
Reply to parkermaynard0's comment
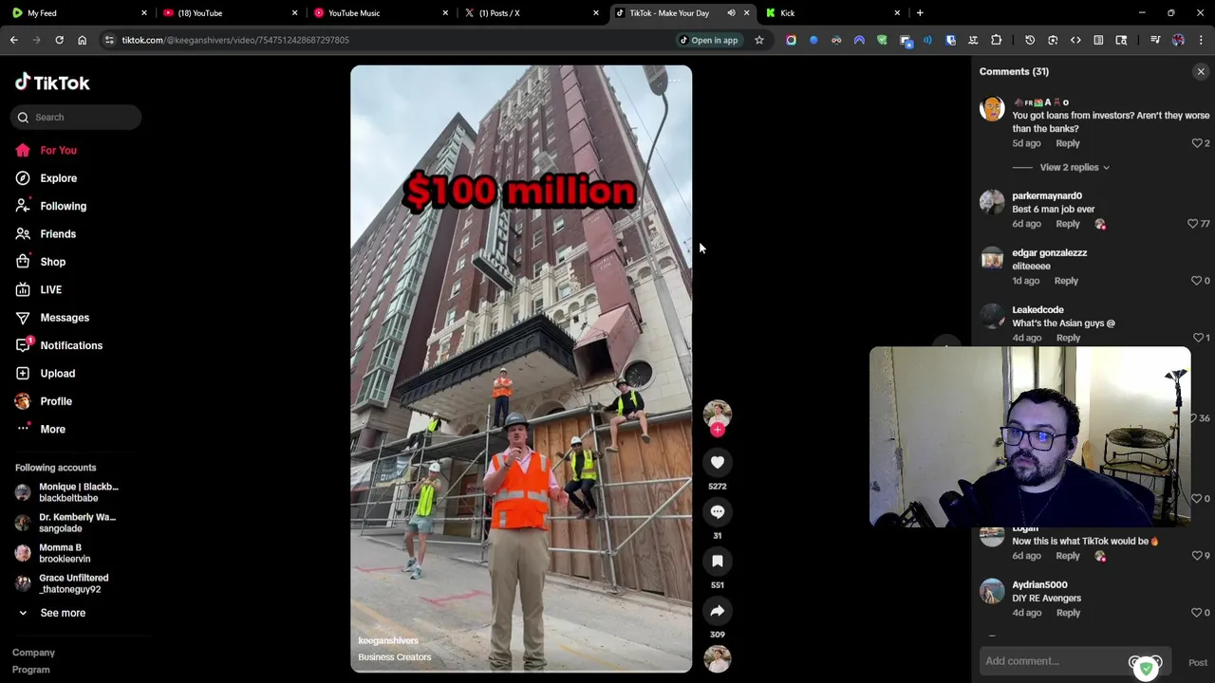(1068, 224)
